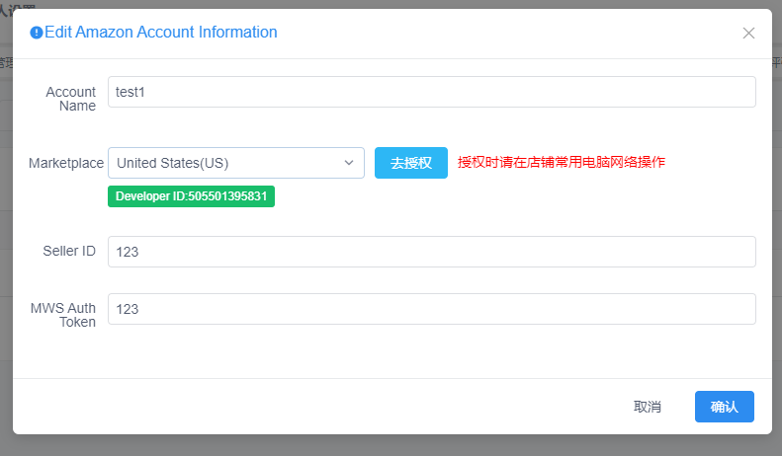Viewport: 782px width, 456px height.
Task: Click the Seller ID input field
Action: (431, 252)
